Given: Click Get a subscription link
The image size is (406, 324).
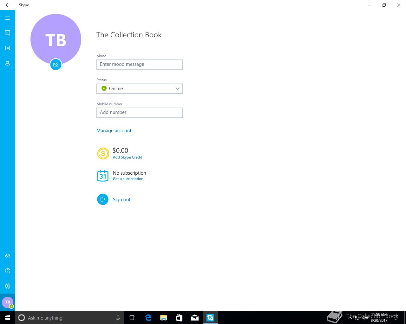Looking at the screenshot, I should click(128, 179).
